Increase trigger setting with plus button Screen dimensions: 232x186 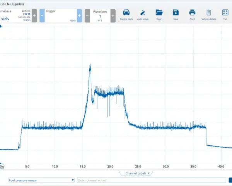[x=79, y=15]
